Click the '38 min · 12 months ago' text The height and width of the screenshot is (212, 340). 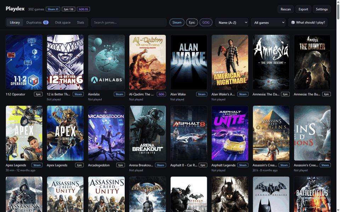21,170
